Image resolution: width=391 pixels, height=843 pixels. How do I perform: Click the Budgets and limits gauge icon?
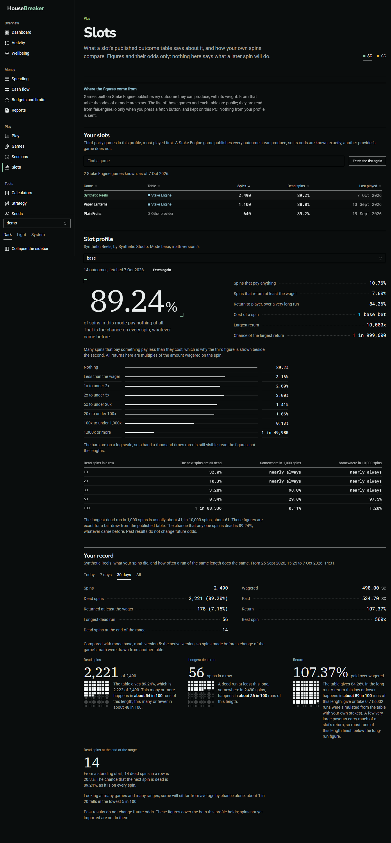pos(7,100)
